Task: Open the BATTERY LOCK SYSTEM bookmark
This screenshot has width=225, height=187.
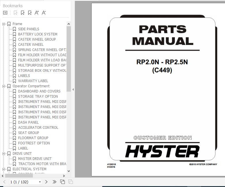Action: point(37,34)
